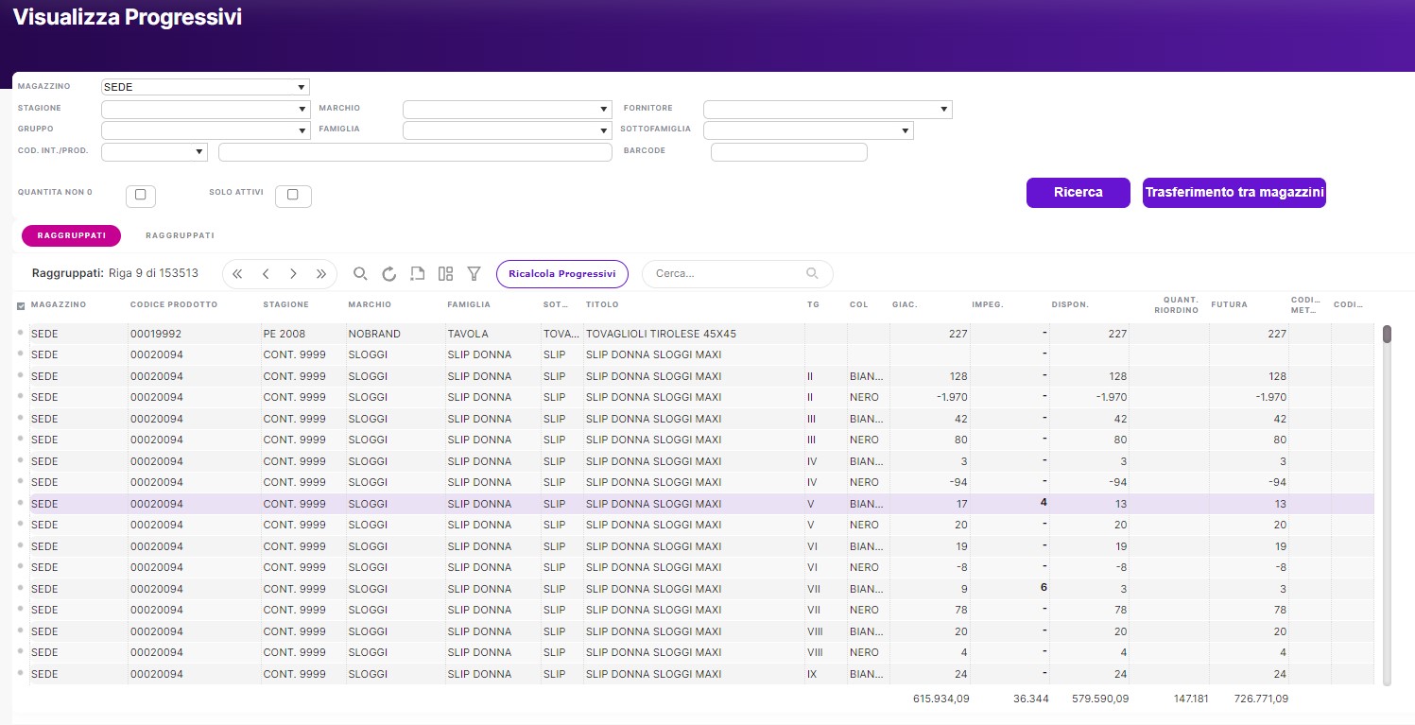Expand the Fornitore dropdown
This screenshot has height=725, width=1415.
[827, 109]
